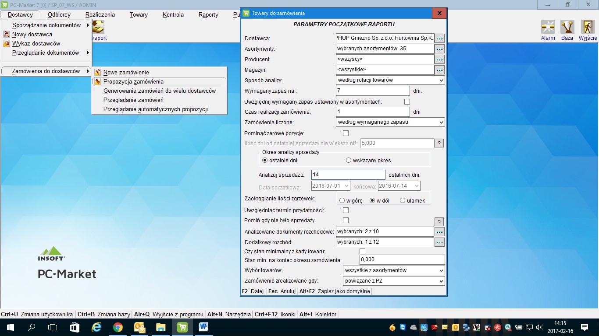Click F2 Dalej to continue
The height and width of the screenshot is (336, 599).
tap(253, 291)
